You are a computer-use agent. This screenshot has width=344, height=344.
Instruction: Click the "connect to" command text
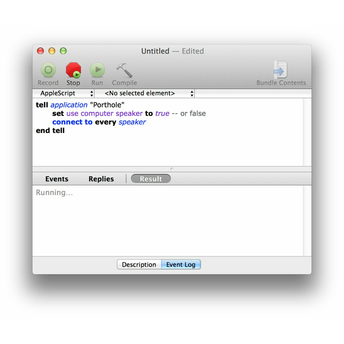click(72, 122)
